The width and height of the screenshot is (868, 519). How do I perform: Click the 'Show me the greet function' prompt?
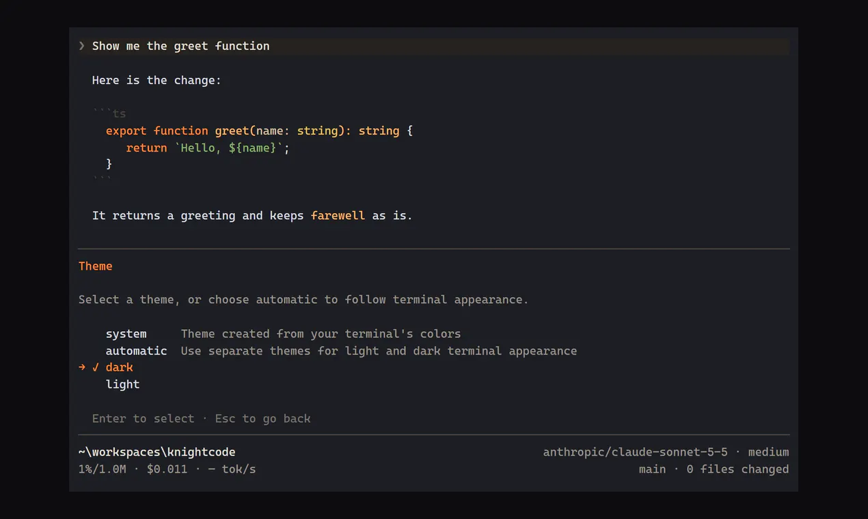coord(181,46)
